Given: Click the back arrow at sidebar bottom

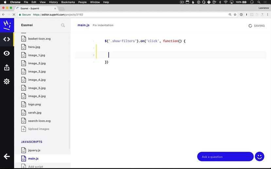Looking at the screenshot, I should coord(7,157).
